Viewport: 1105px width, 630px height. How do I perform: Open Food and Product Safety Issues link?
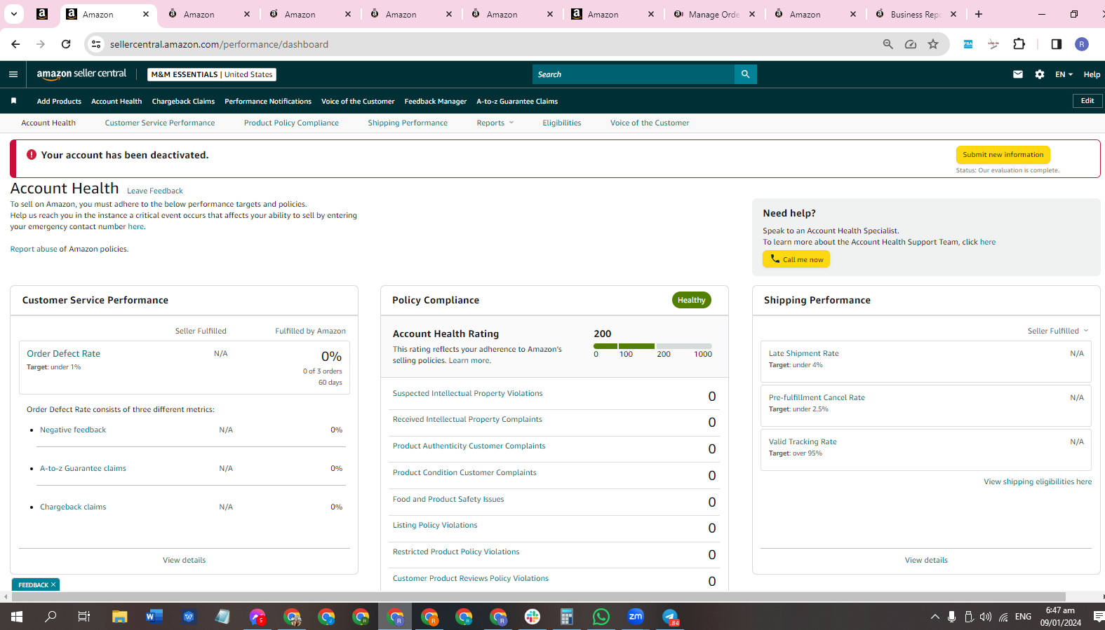[x=448, y=500]
